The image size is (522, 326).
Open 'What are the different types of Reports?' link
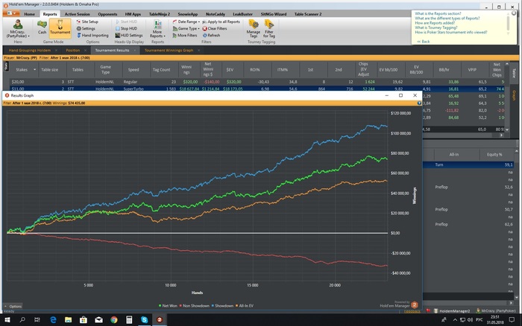tap(447, 19)
